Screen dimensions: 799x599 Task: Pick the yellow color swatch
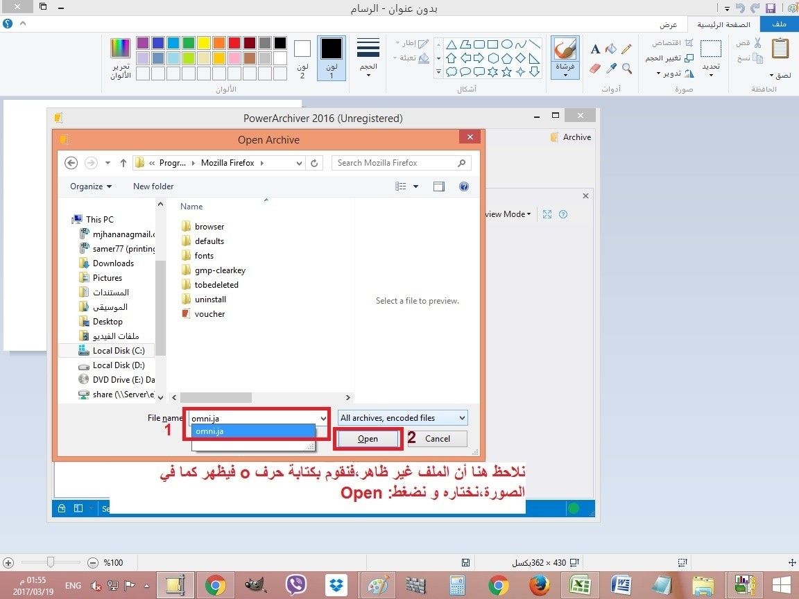click(204, 43)
